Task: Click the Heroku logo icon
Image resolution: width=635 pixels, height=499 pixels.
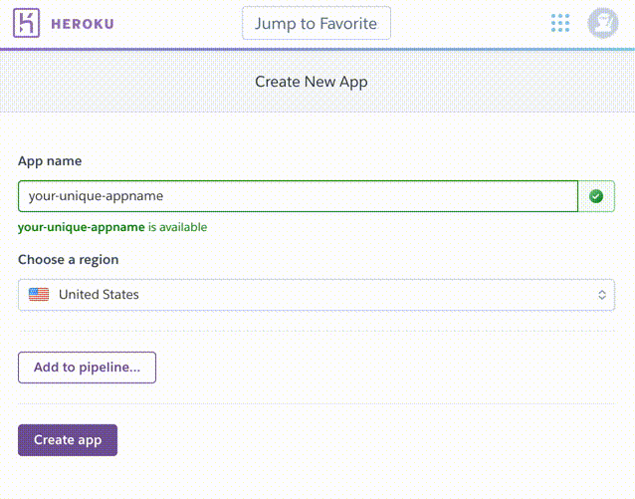Action: click(x=28, y=23)
